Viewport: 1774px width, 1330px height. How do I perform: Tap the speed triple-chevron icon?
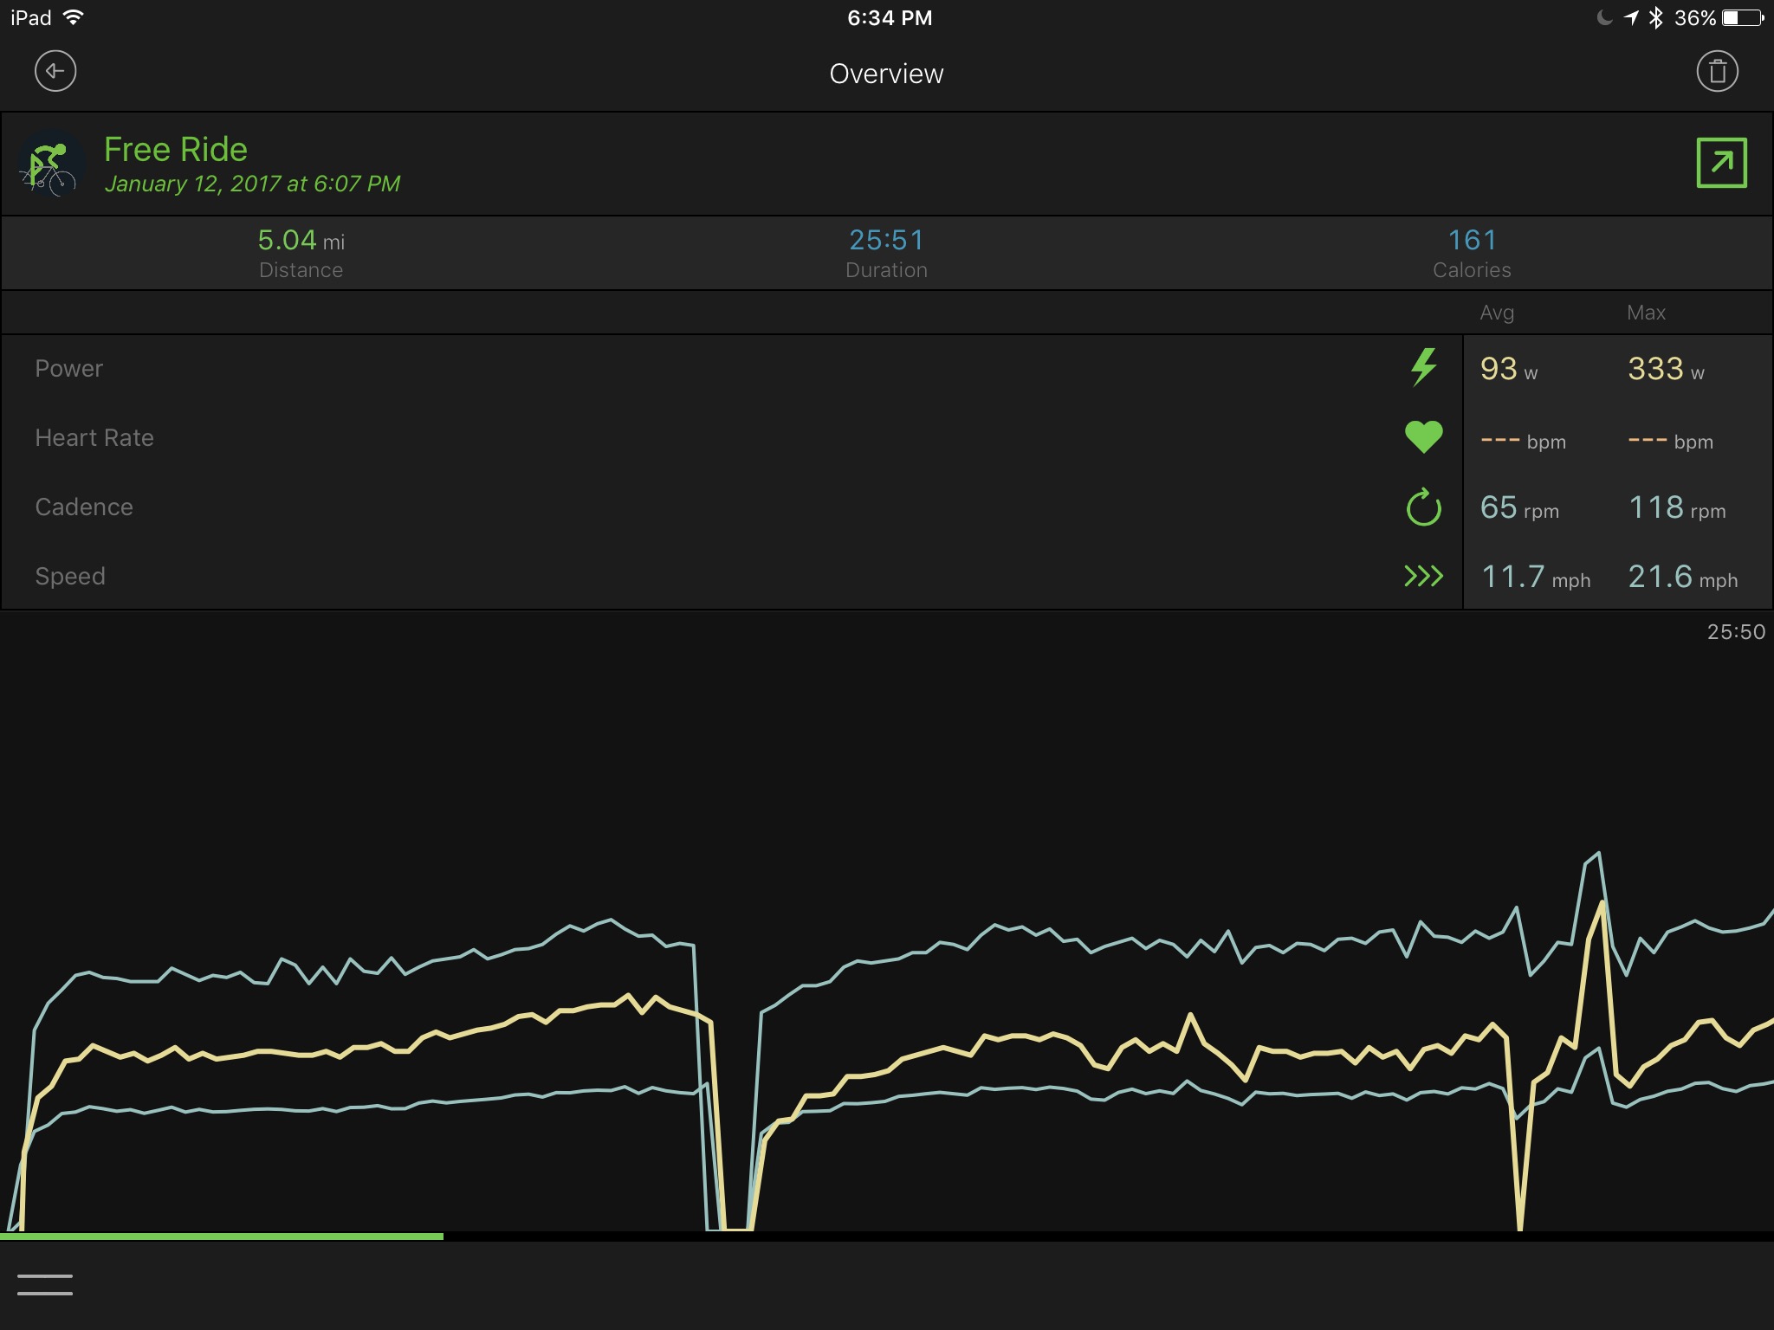(x=1423, y=576)
